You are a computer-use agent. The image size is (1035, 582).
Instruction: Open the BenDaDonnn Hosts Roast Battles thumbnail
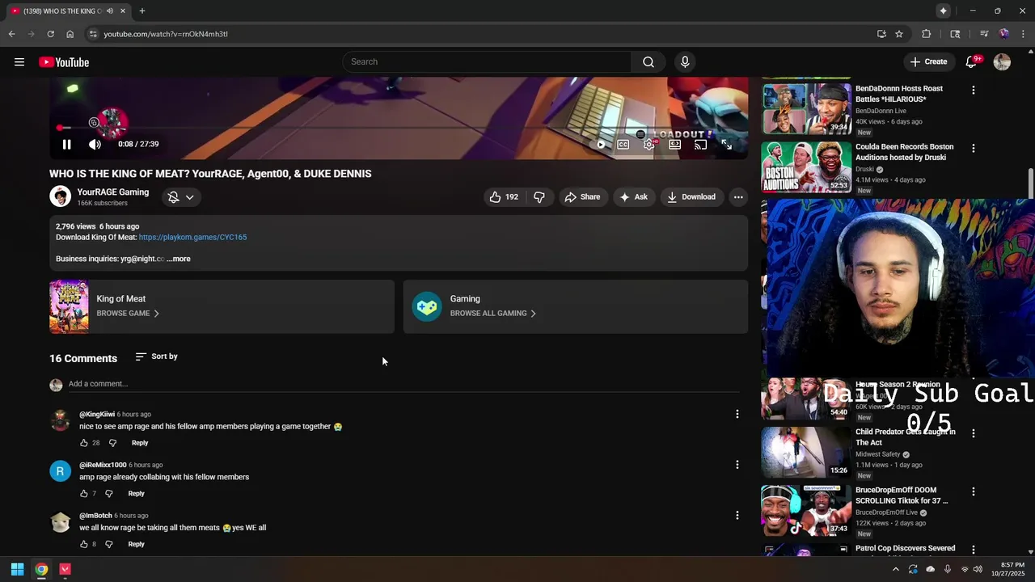(x=806, y=108)
